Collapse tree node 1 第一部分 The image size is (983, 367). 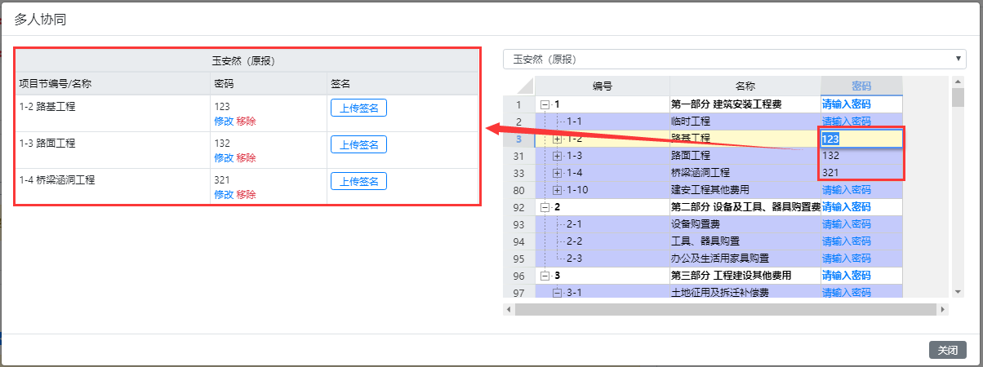(x=545, y=104)
